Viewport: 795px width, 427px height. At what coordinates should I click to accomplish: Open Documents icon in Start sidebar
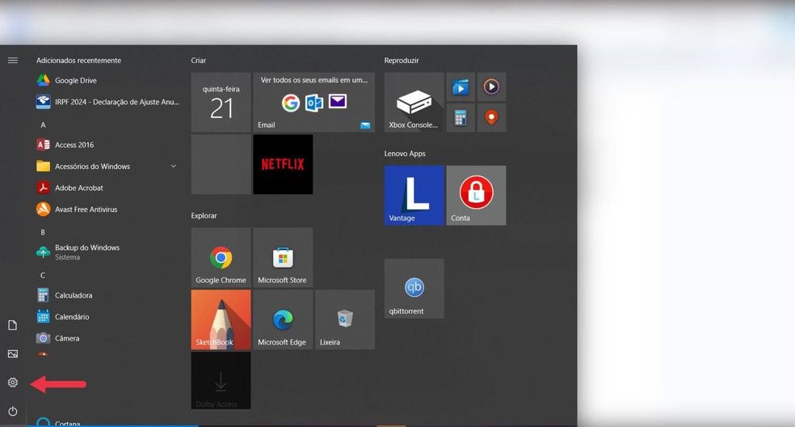point(13,325)
